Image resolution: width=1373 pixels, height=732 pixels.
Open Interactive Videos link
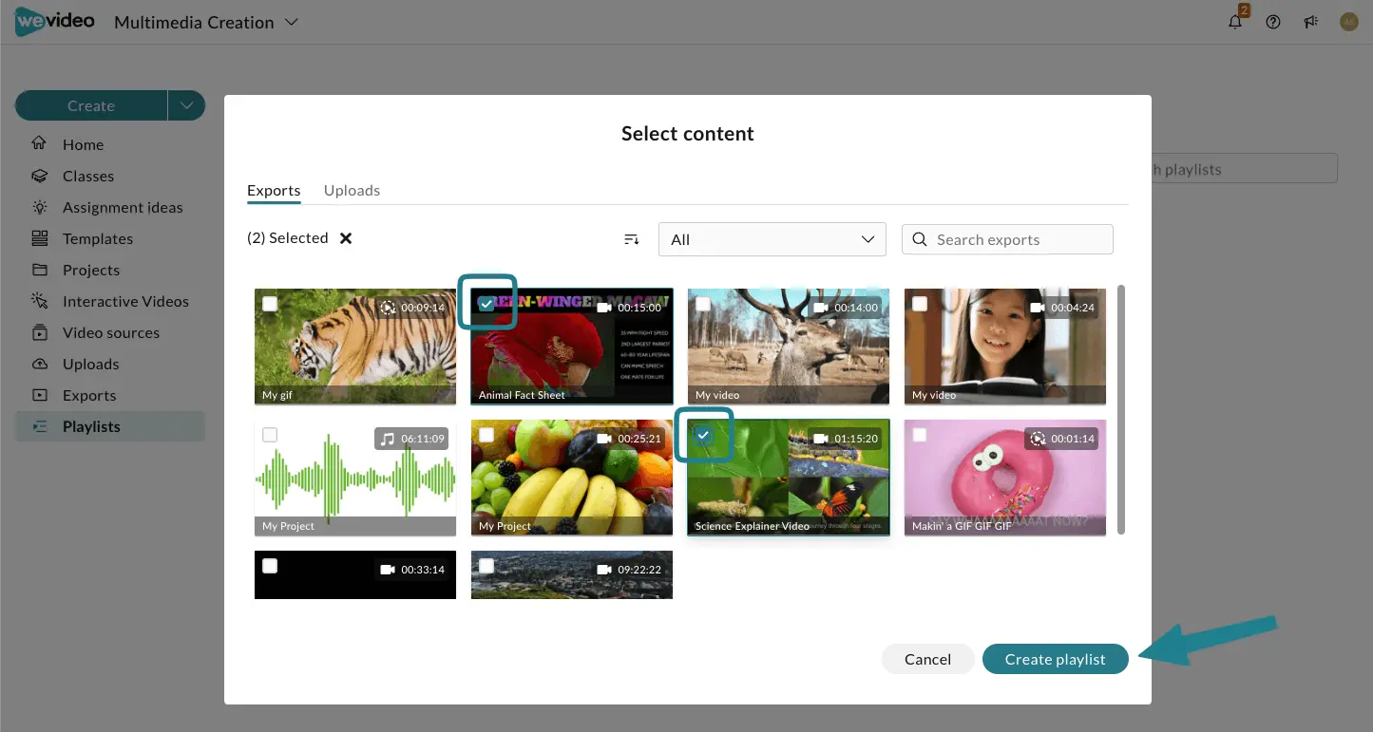[125, 301]
